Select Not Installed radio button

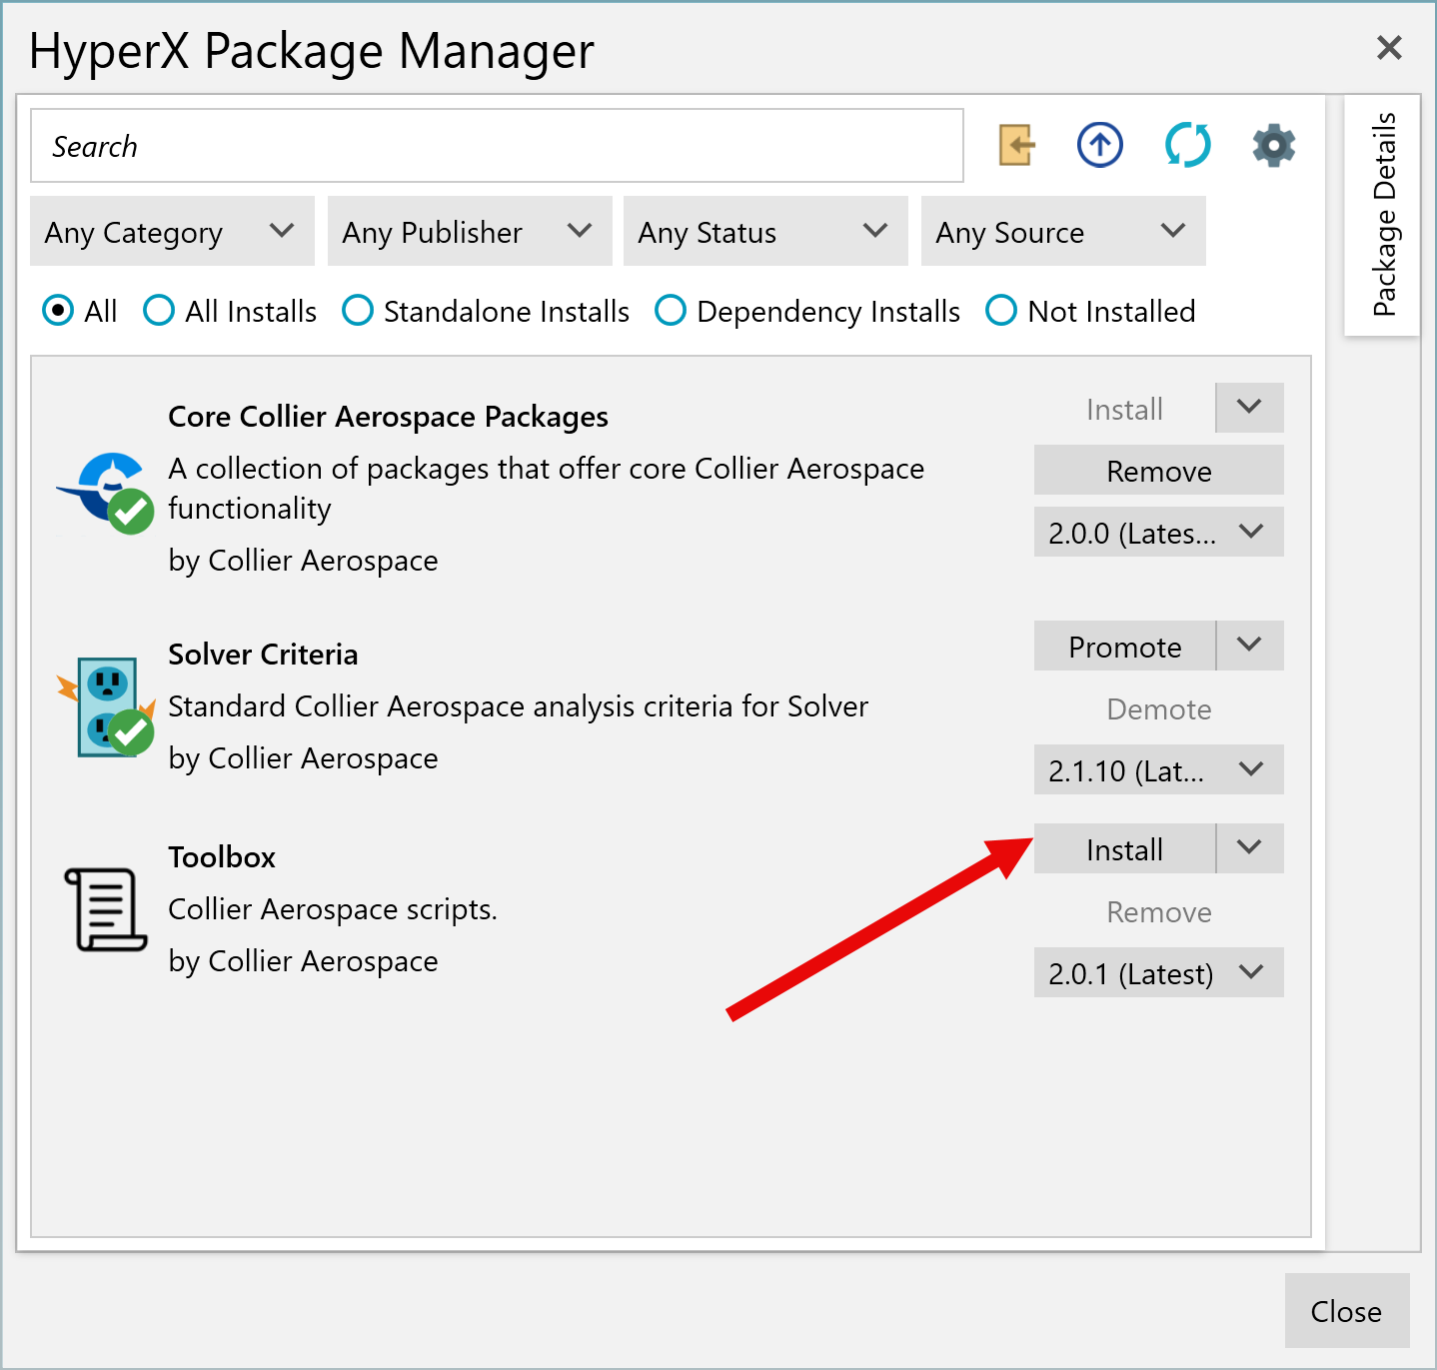[1001, 311]
